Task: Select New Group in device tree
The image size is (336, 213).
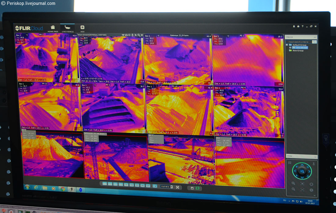Action: [x=298, y=51]
